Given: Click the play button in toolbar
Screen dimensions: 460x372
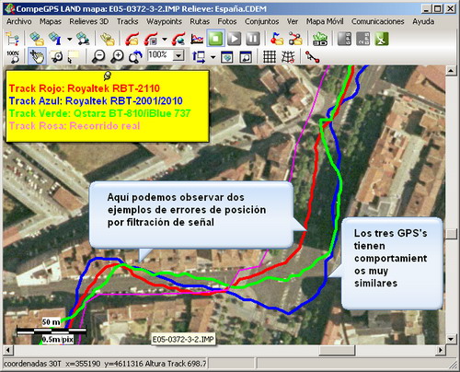Looking at the screenshot, I should click(235, 39).
